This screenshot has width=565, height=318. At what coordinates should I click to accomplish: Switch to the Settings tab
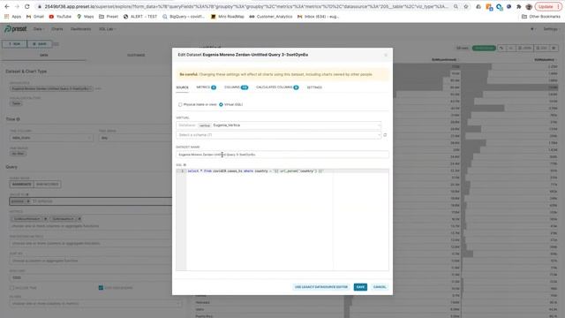[x=314, y=87]
